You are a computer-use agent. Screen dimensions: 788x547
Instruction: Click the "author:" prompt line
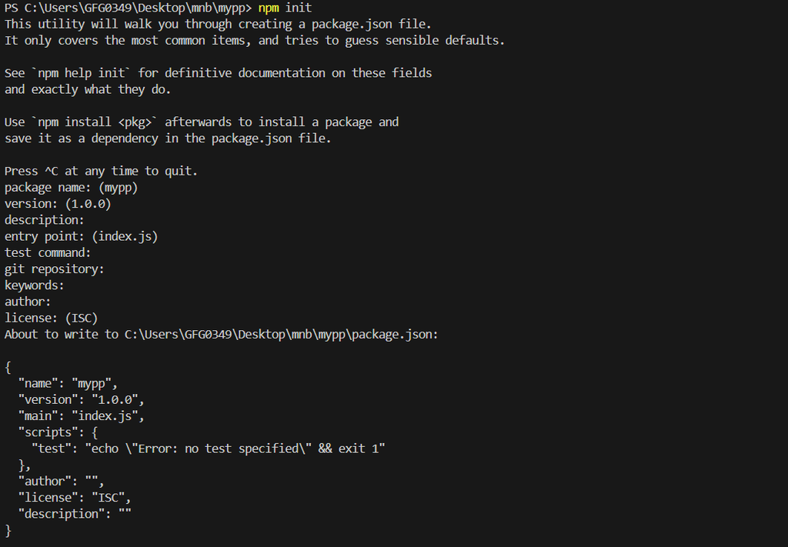point(28,302)
